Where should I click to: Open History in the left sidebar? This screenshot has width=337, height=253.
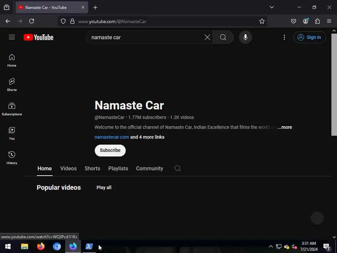[x=12, y=158]
